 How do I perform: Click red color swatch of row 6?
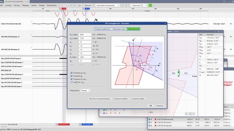[155, 126]
